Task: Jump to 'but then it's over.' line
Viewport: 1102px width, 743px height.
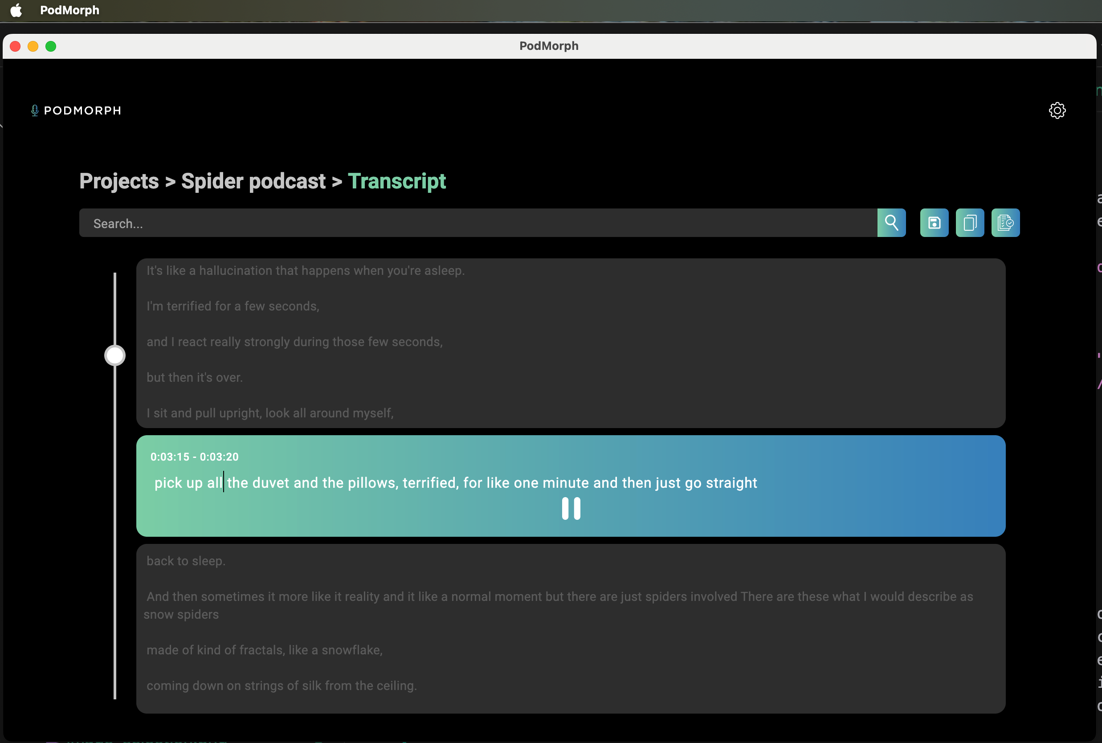Action: [194, 378]
